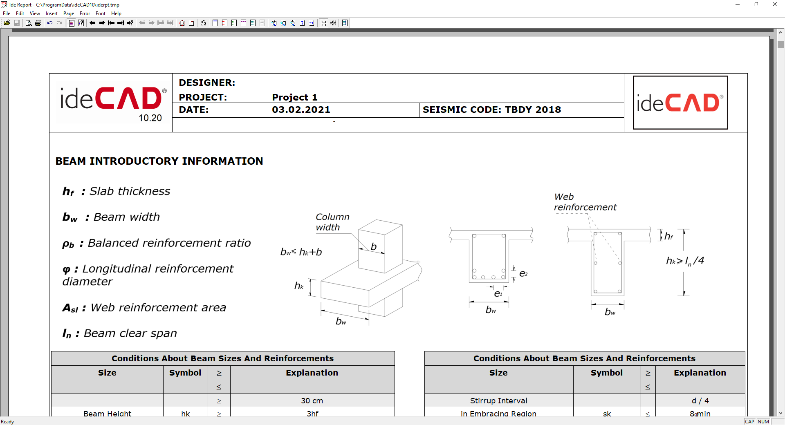785x425 pixels.
Task: Open Print Preview from the toolbar
Action: coord(29,23)
